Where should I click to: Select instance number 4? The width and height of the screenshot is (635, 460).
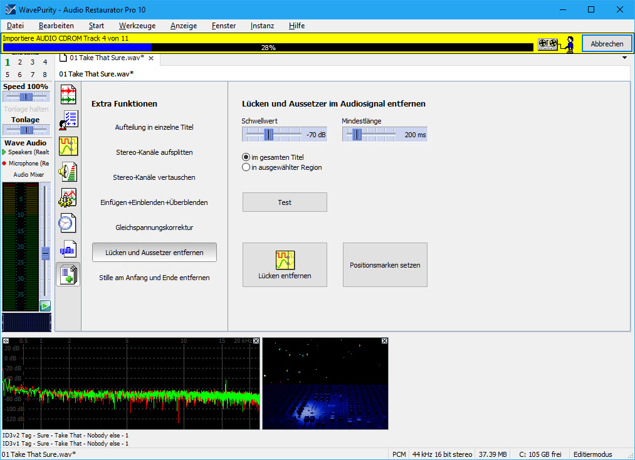[x=45, y=63]
